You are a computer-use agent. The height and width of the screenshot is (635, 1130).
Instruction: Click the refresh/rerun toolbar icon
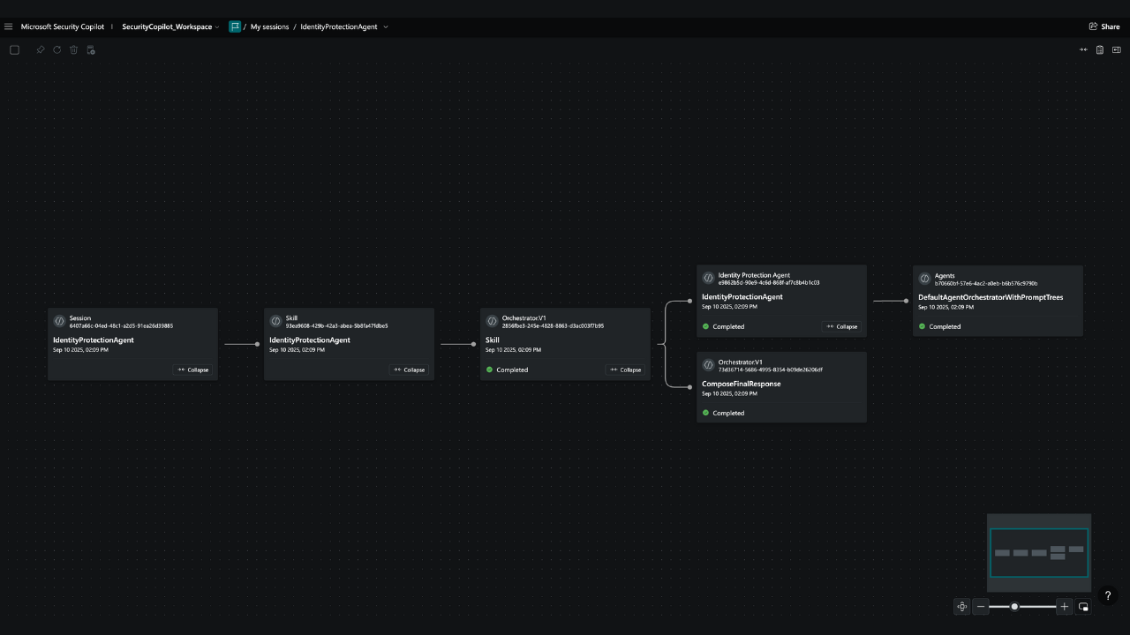pyautogui.click(x=57, y=50)
